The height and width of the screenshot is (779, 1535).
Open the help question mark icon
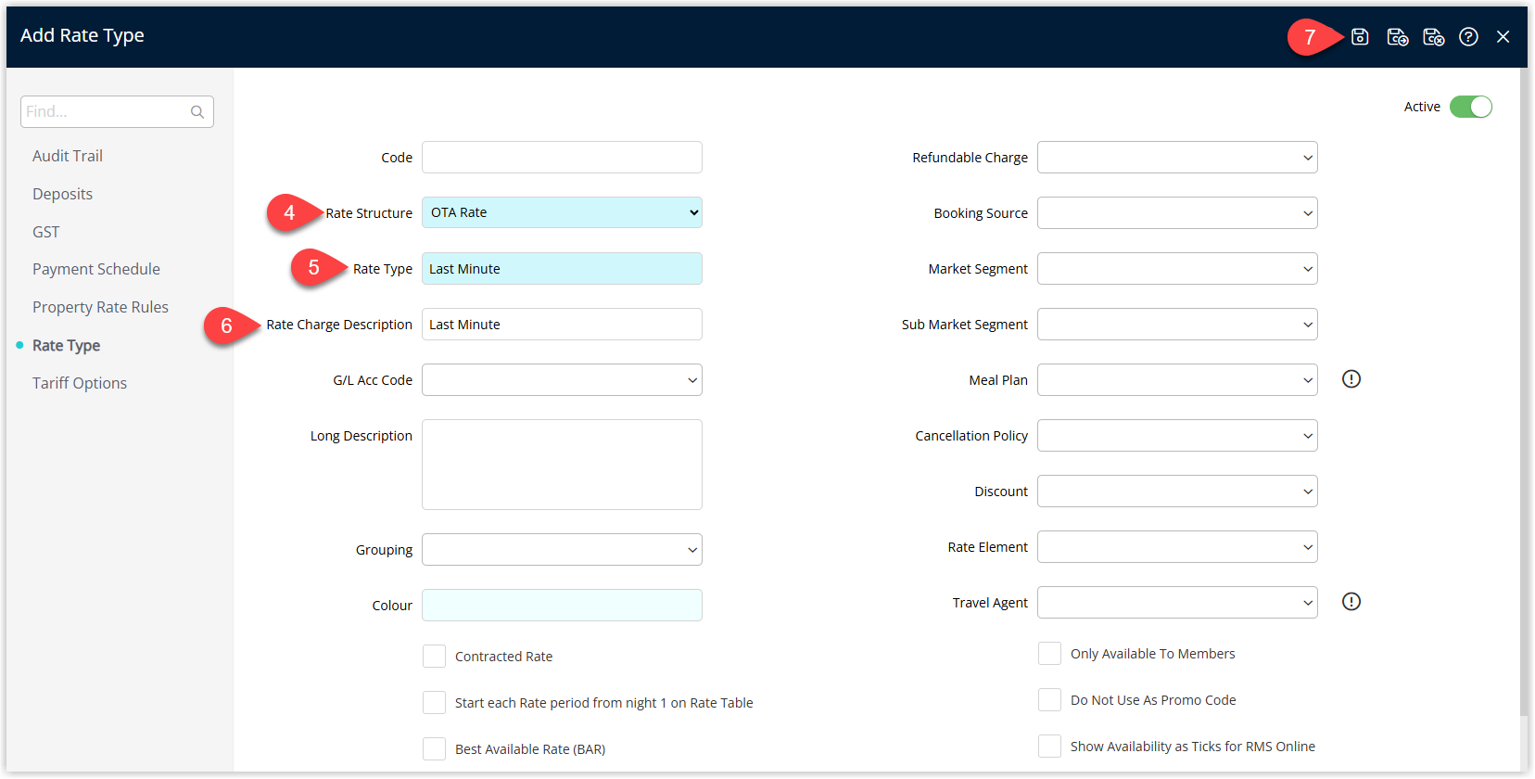pyautogui.click(x=1468, y=36)
